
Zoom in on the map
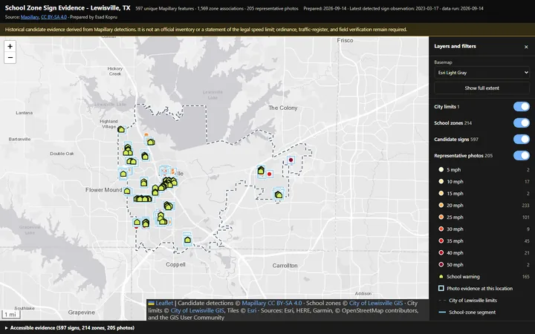[x=10, y=46]
